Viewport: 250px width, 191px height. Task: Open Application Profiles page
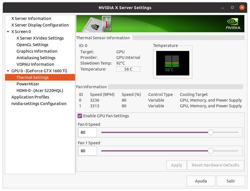30,97
